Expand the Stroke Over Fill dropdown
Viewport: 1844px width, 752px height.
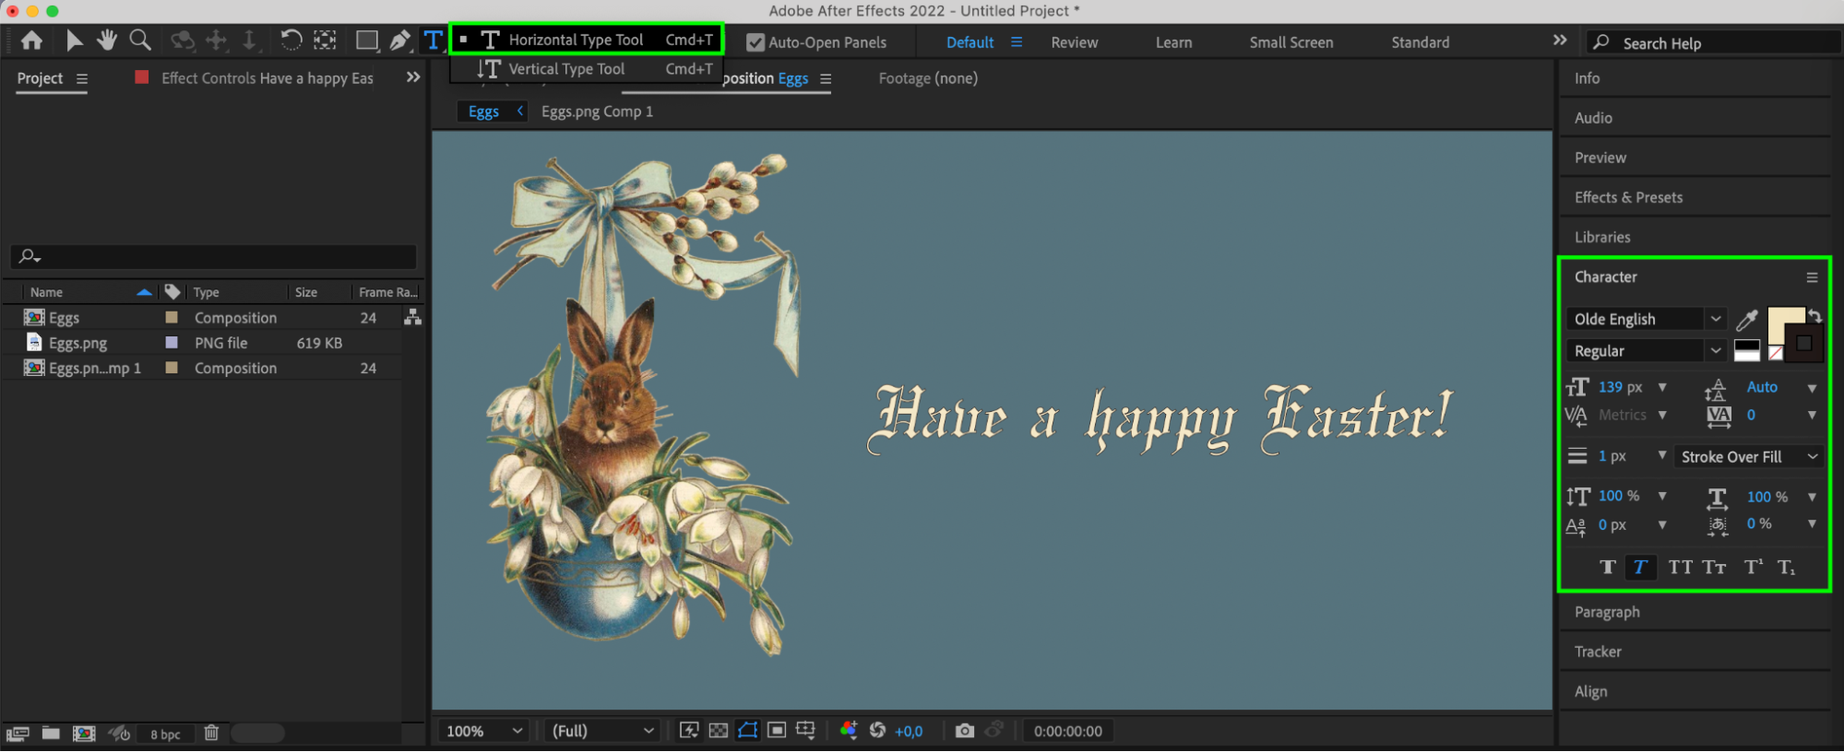(1748, 457)
